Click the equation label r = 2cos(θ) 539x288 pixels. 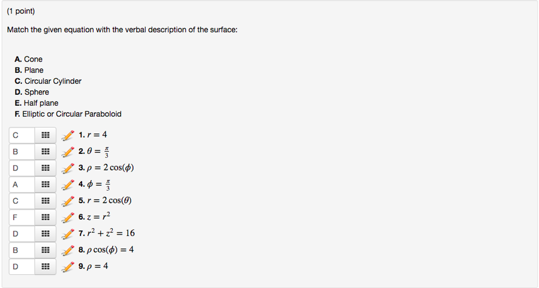pos(105,200)
